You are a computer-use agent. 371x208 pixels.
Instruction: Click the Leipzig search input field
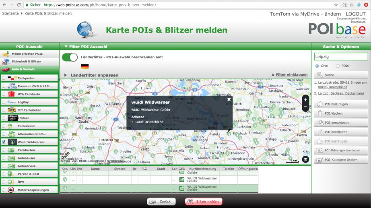(x=340, y=57)
